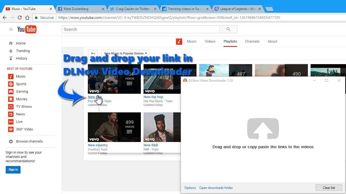Click the green padlock security icon

(36, 18)
